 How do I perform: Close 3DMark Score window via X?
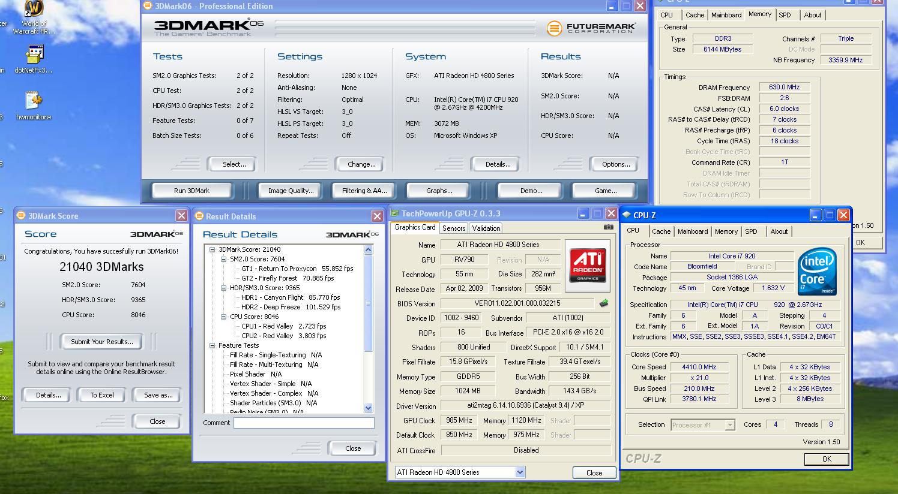[x=181, y=216]
